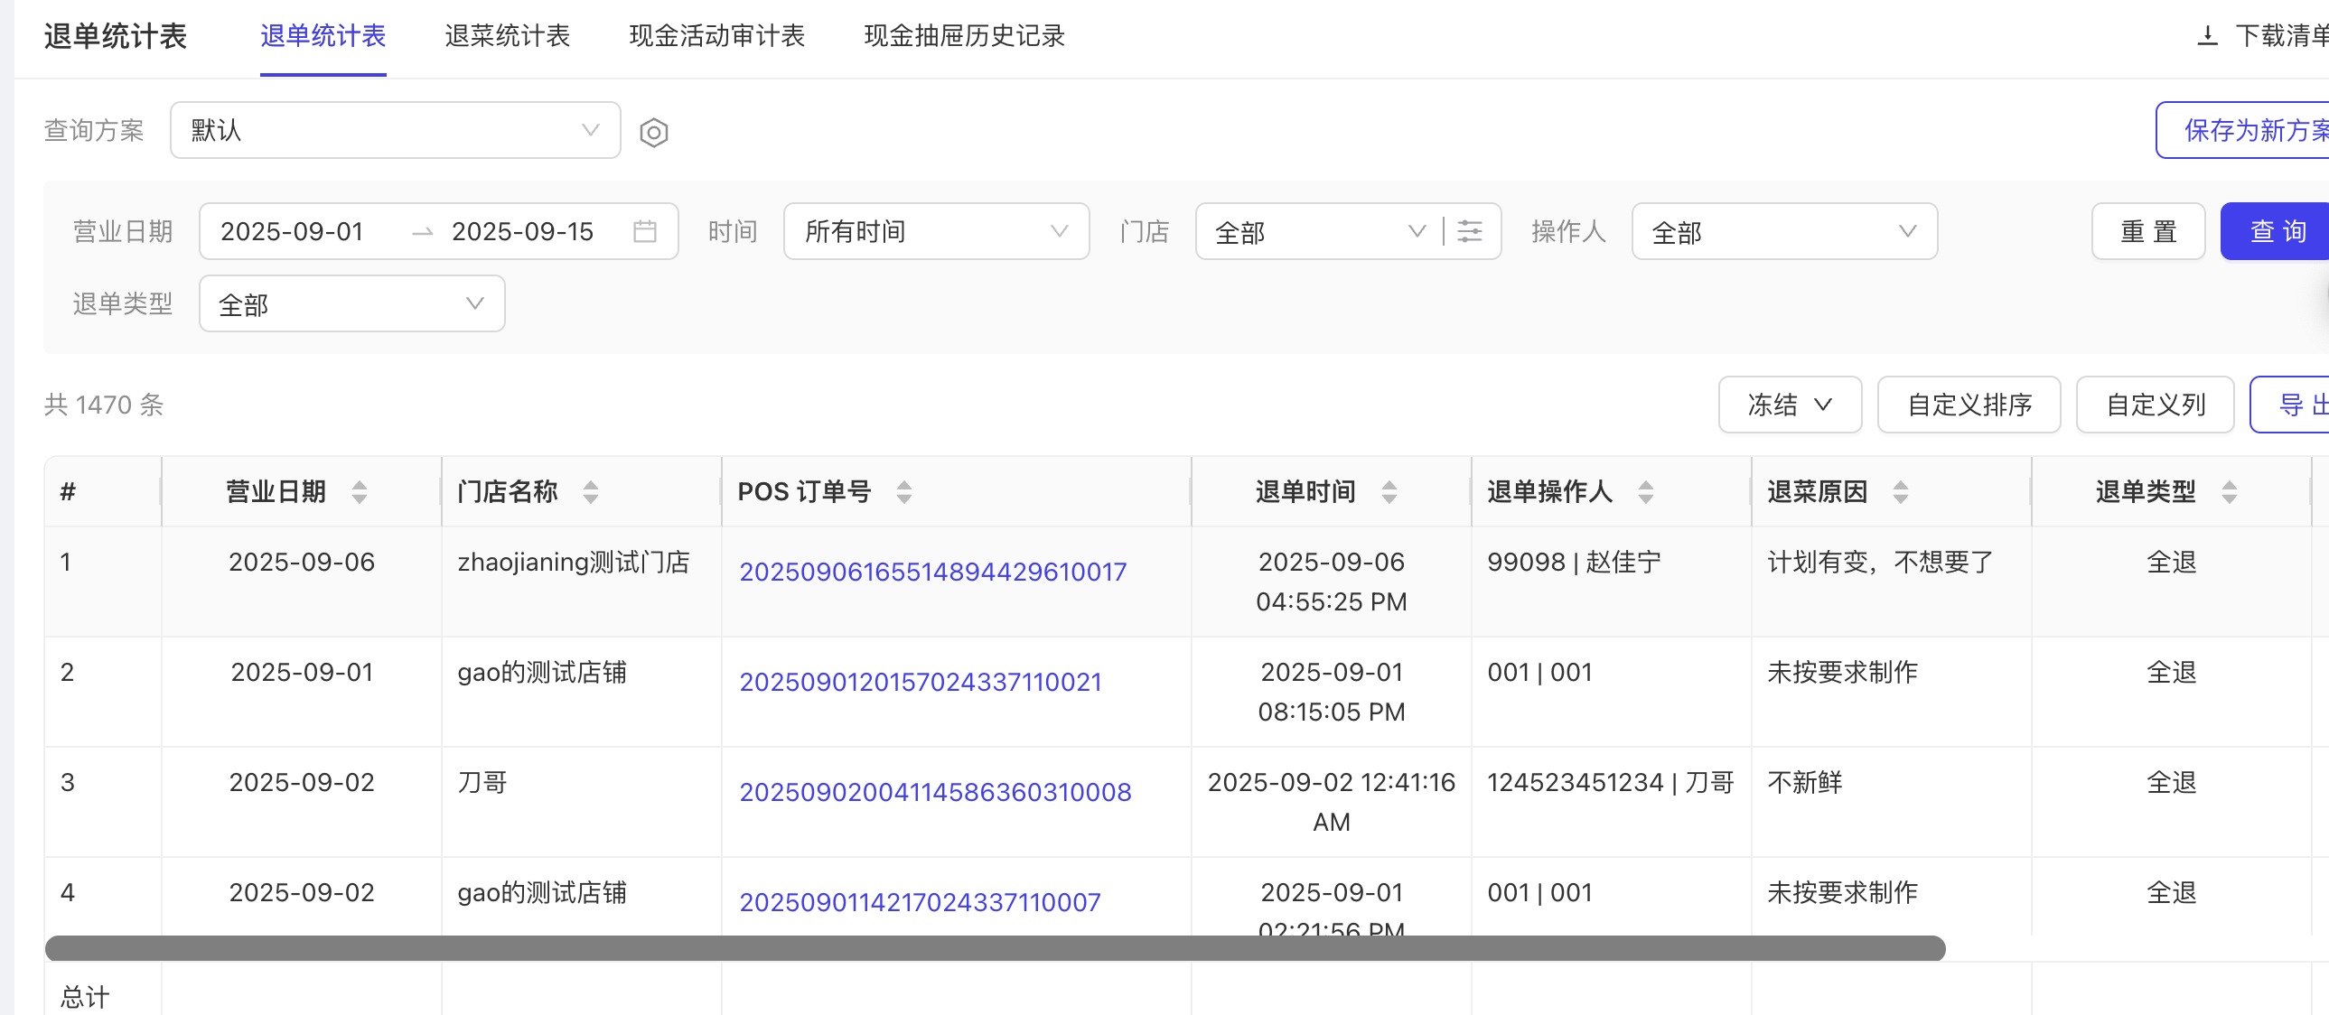Sort by POS 订单号 sort arrows

904,491
